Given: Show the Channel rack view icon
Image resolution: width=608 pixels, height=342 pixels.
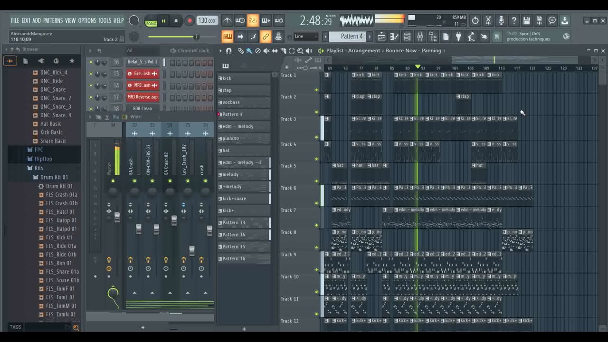Looking at the screenshot, I should (x=407, y=37).
